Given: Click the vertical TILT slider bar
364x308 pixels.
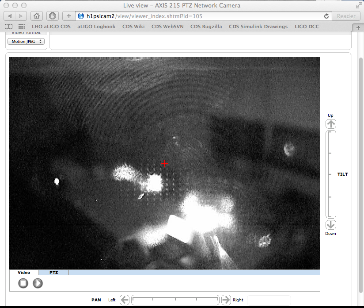Looking at the screenshot, I should click(331, 174).
